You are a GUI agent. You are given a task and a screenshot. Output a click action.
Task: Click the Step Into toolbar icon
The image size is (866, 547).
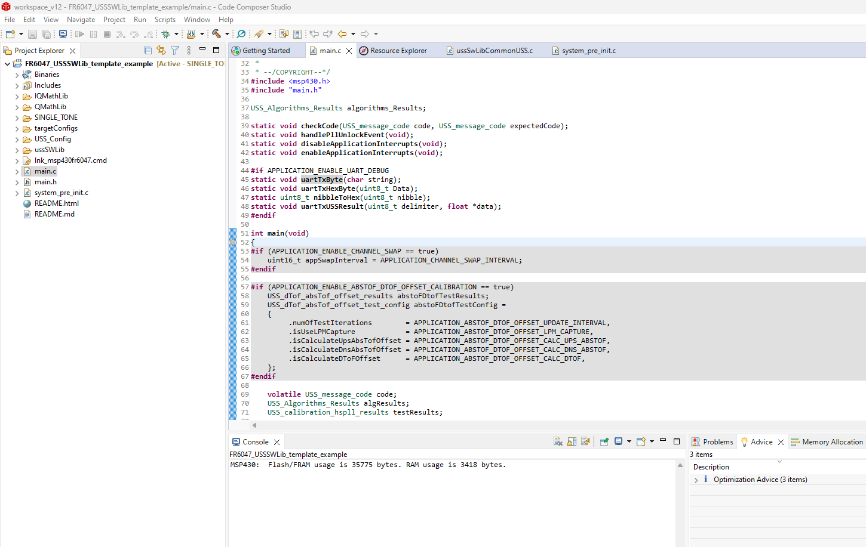[x=121, y=34]
